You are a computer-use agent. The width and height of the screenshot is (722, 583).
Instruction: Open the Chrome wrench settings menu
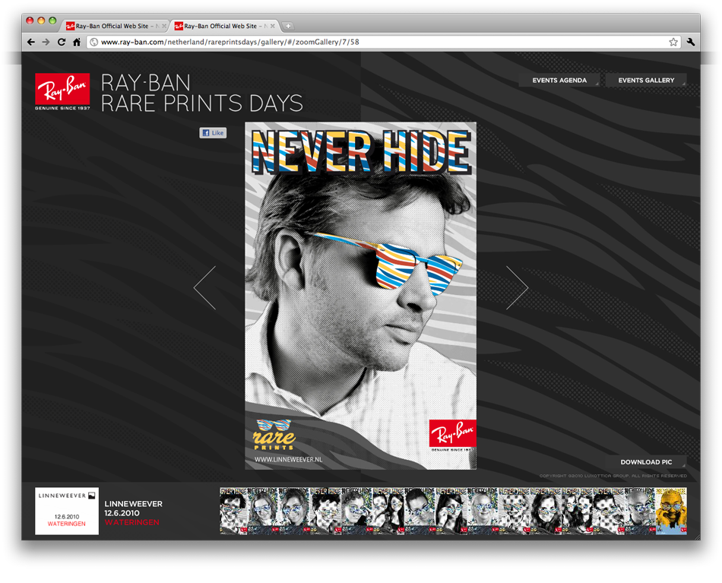(x=690, y=42)
